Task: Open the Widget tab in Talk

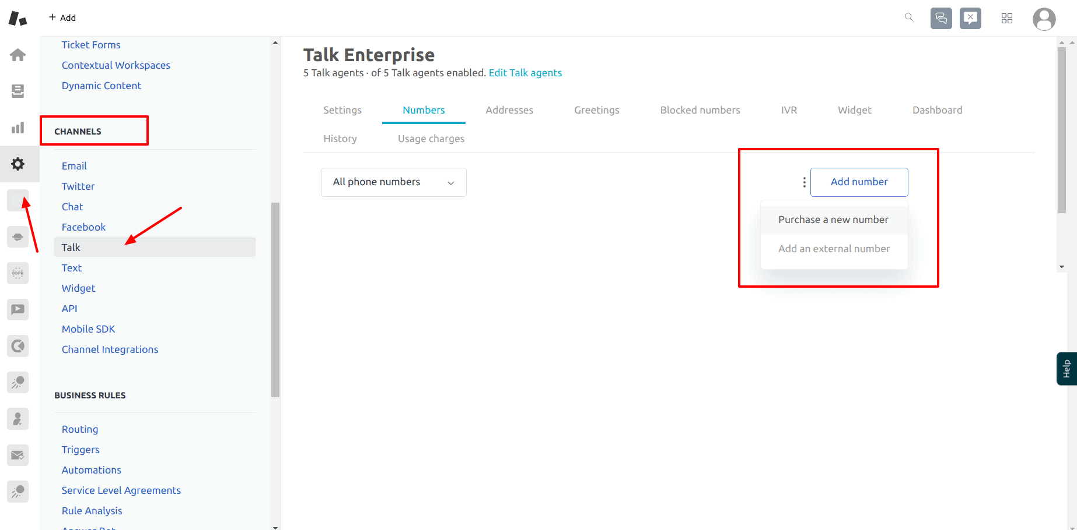Action: click(855, 110)
